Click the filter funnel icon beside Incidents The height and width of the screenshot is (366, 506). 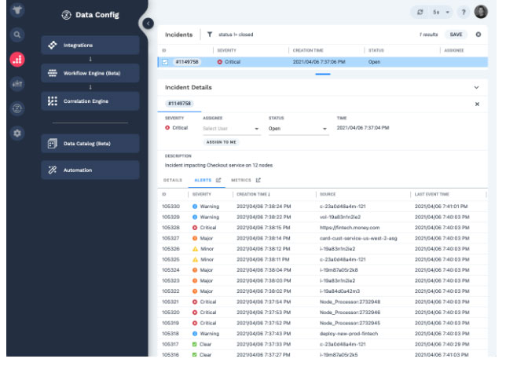210,35
